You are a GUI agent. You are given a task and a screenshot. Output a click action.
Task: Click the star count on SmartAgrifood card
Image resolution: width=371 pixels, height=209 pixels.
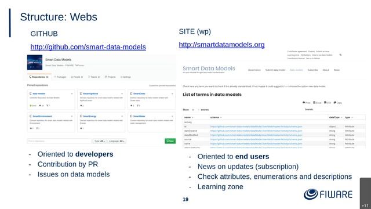point(82,106)
